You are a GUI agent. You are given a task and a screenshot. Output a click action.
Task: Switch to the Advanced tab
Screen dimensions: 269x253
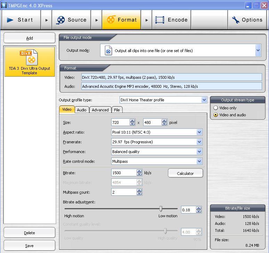pyautogui.click(x=100, y=110)
